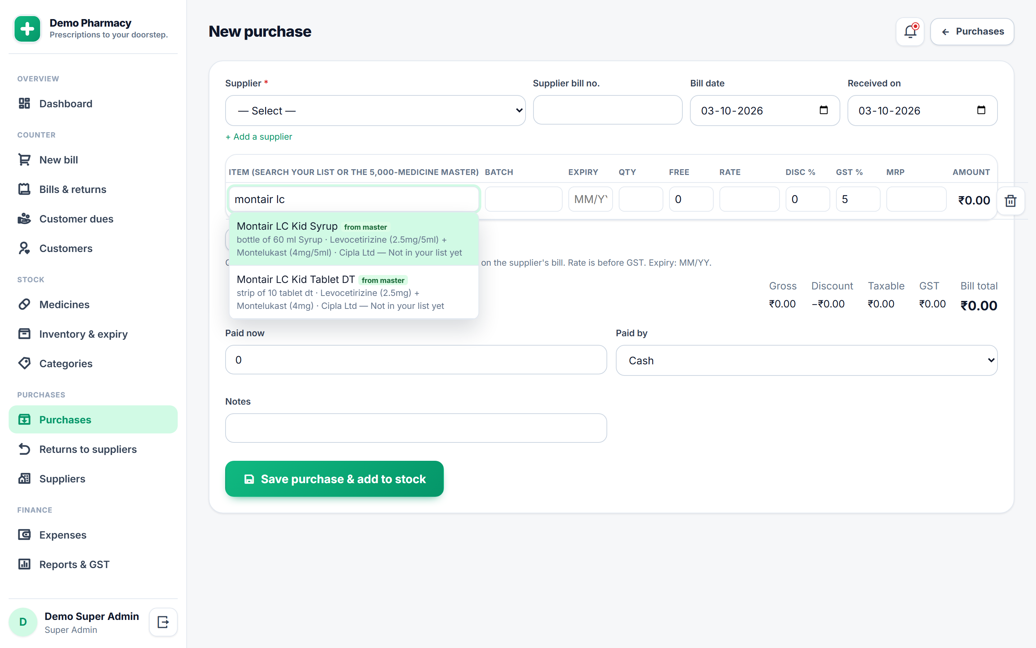This screenshot has width=1036, height=648.
Task: Click the Bills & returns icon
Action: [x=24, y=189]
